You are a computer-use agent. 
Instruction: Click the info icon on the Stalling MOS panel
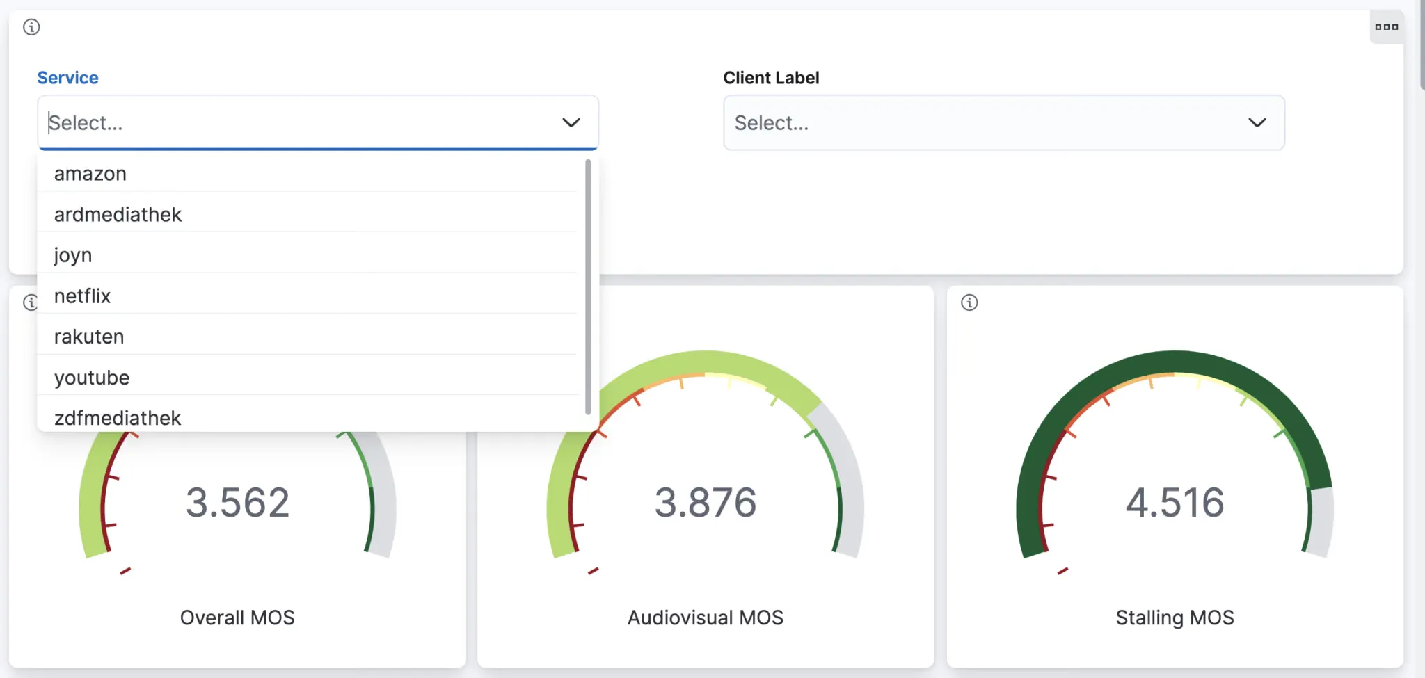tap(969, 302)
